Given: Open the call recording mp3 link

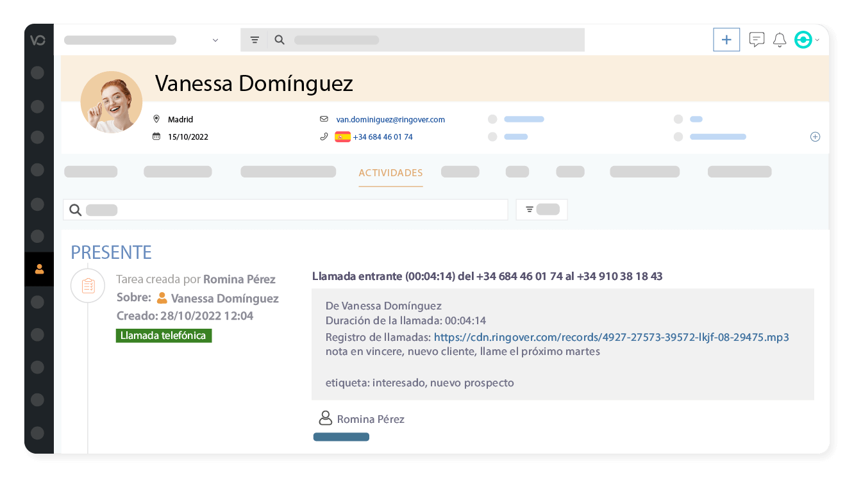Looking at the screenshot, I should [611, 337].
